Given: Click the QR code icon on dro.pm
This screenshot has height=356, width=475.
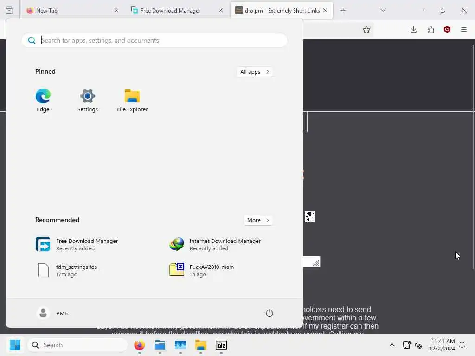Looking at the screenshot, I should click(x=310, y=216).
